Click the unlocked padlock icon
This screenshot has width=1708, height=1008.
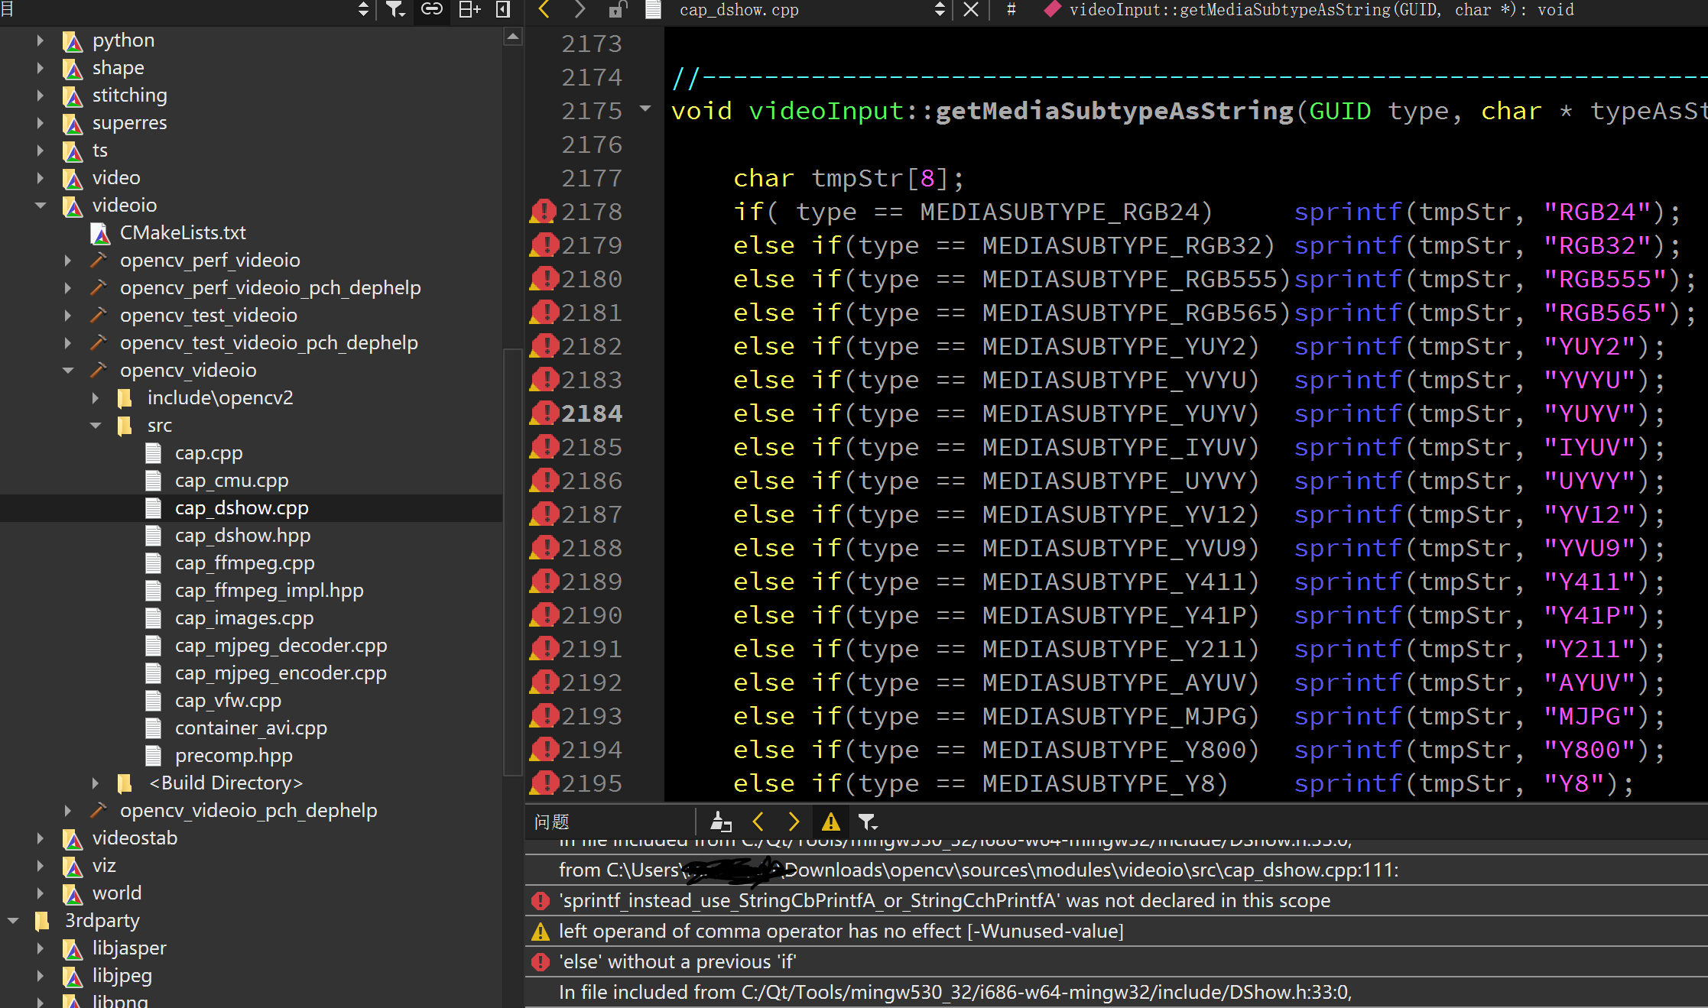coord(617,10)
